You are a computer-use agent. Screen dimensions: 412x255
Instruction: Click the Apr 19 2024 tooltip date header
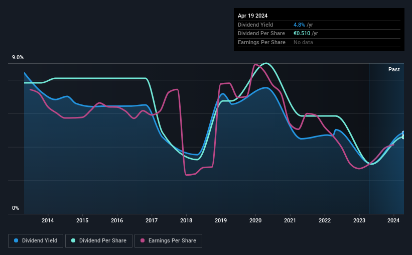pos(252,16)
